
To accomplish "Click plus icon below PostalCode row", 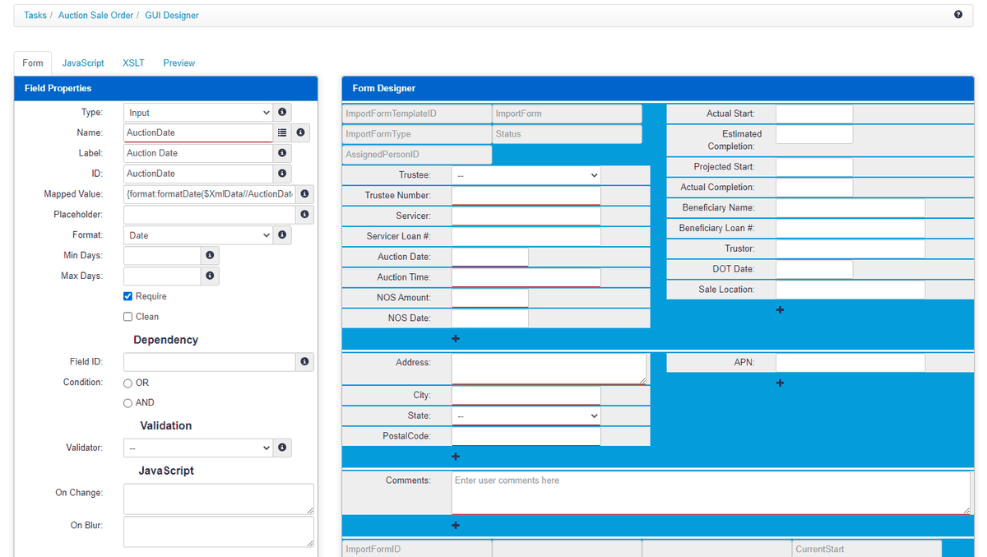I will 456,457.
